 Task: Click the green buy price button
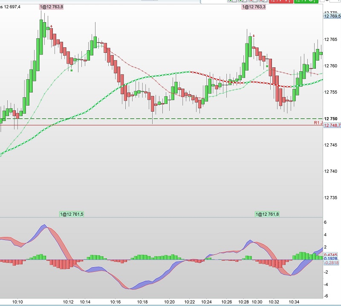[306, 1]
